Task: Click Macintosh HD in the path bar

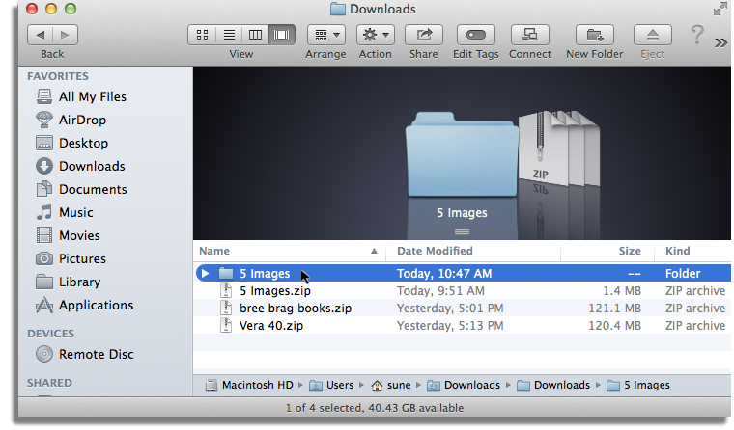Action: (249, 385)
